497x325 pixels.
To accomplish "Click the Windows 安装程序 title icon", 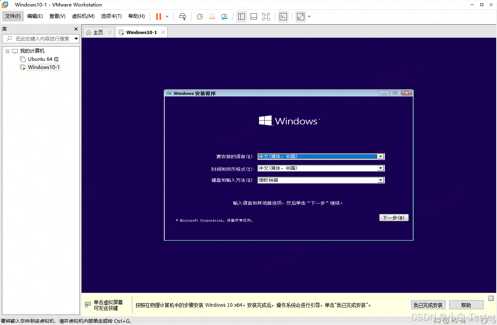I will (169, 93).
